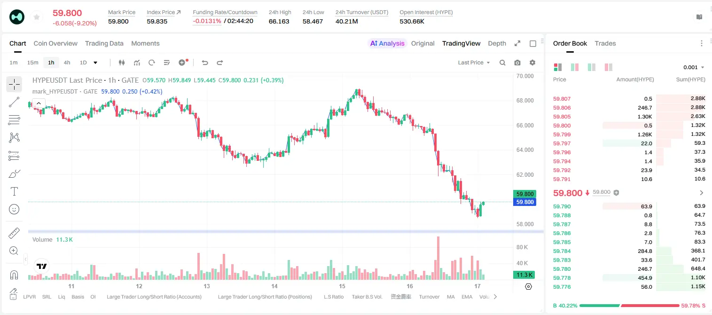
Task: Select the trend line drawing tool
Action: pyautogui.click(x=14, y=102)
